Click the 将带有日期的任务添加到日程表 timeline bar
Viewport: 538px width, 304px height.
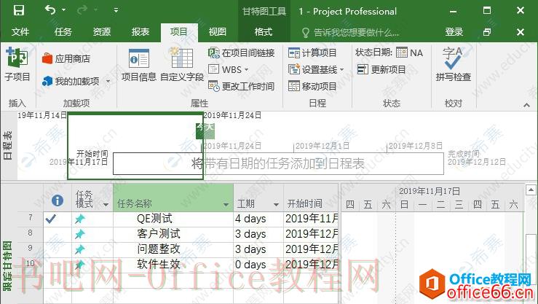click(x=278, y=164)
